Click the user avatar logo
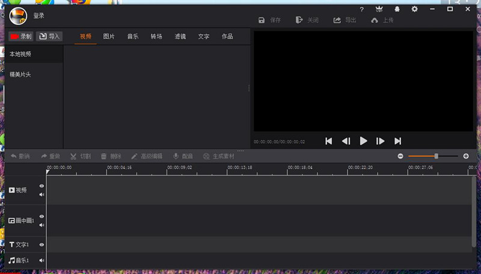 pos(18,16)
